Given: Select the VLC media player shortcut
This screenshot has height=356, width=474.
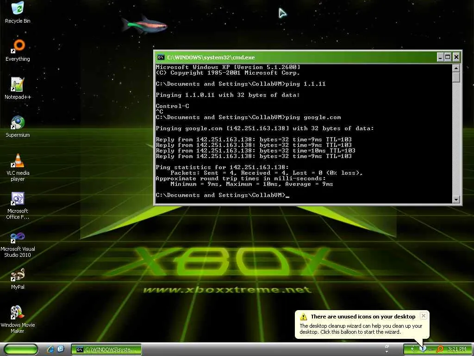Looking at the screenshot, I should click(18, 167).
